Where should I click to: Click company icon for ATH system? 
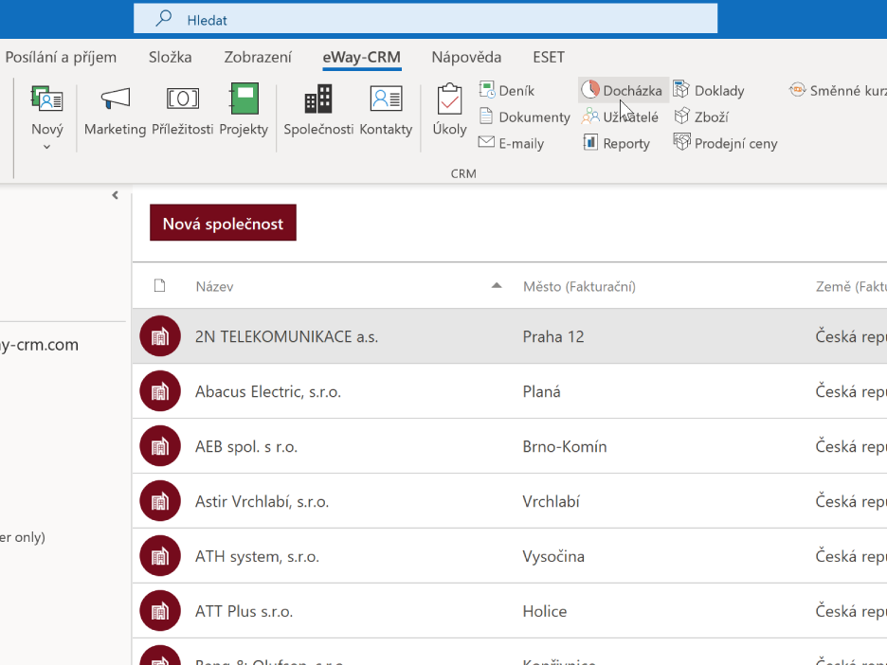pyautogui.click(x=160, y=555)
